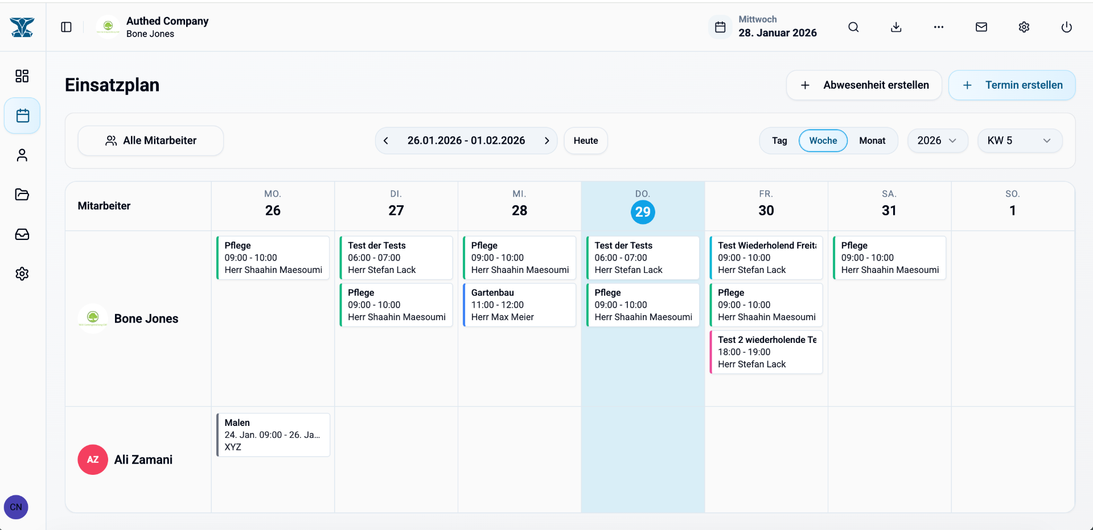Open the KW 5 week dropdown
The image size is (1093, 530).
pyautogui.click(x=1020, y=140)
